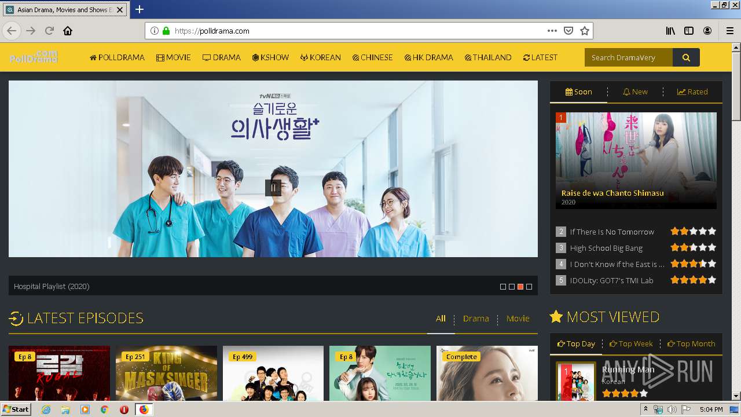Select first slider indicator dot
Viewport: 741px width, 417px height.
503,287
